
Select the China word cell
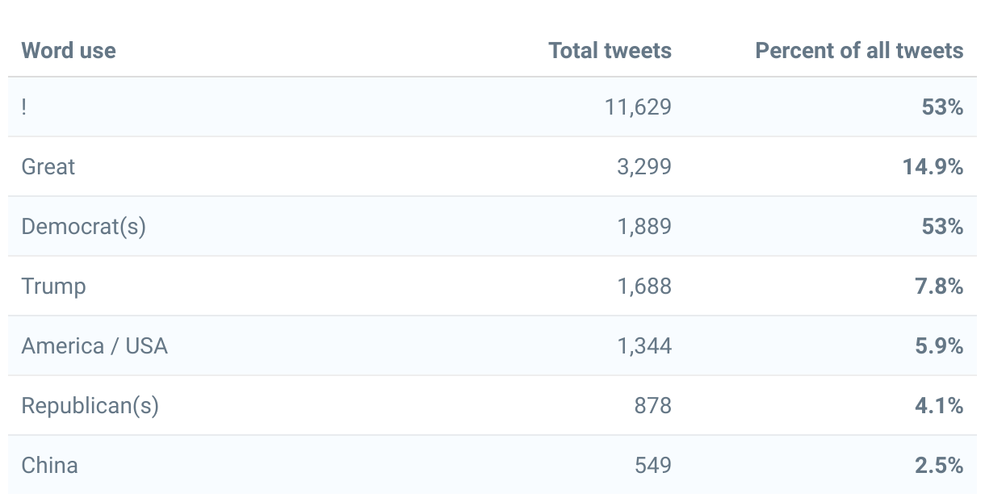point(49,466)
